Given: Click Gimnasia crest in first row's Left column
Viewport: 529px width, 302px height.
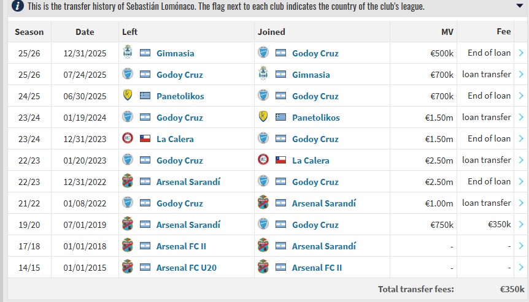Looking at the screenshot, I should click(128, 53).
